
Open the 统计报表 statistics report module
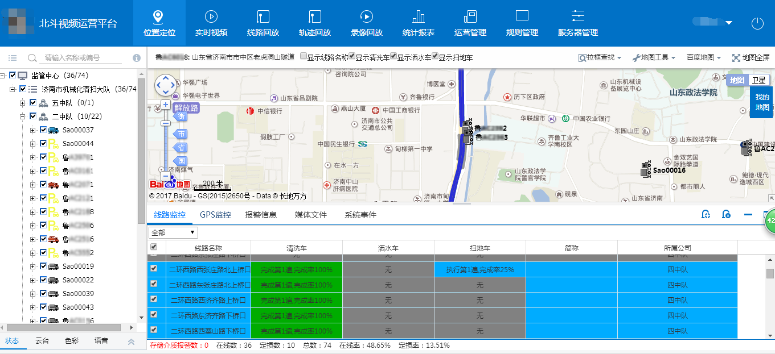418,23
